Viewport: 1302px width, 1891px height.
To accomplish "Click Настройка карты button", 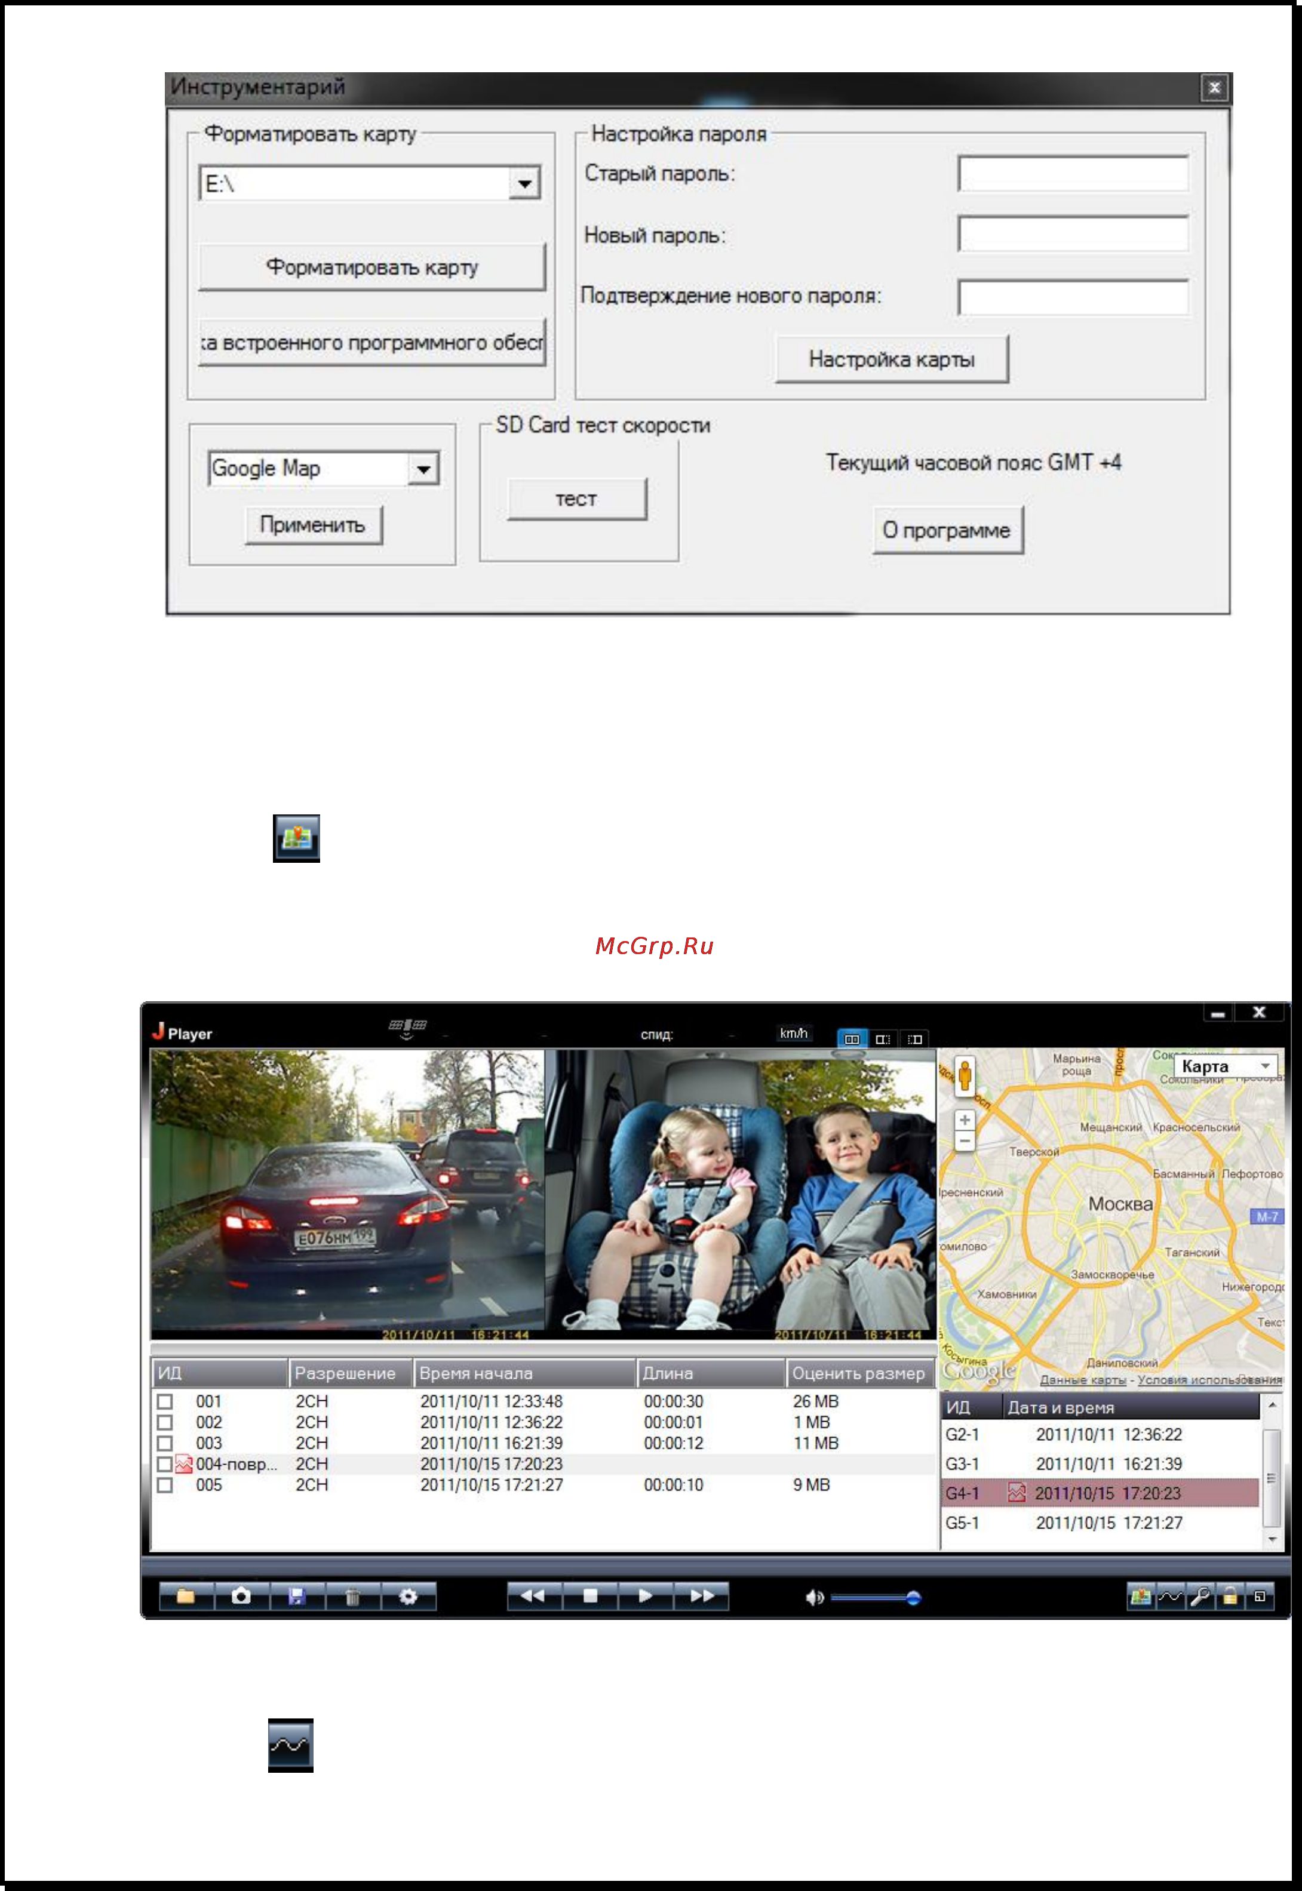I will [892, 359].
